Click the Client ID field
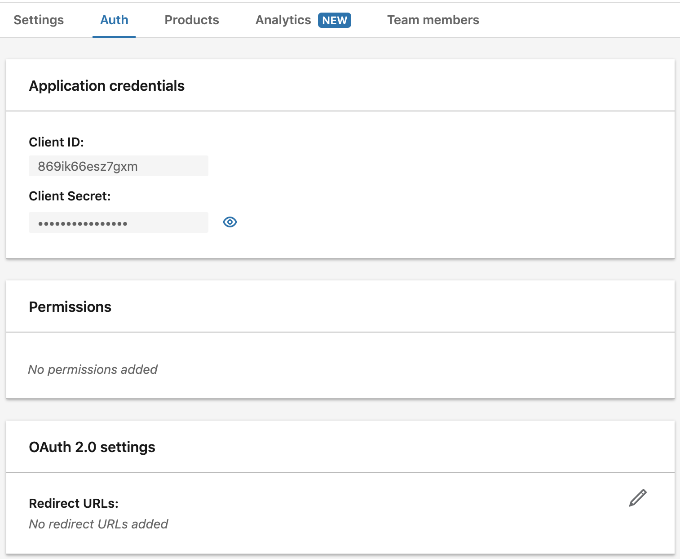The image size is (680, 559). pyautogui.click(x=119, y=165)
